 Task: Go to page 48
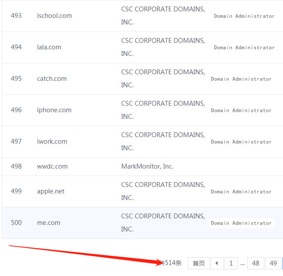click(x=256, y=263)
